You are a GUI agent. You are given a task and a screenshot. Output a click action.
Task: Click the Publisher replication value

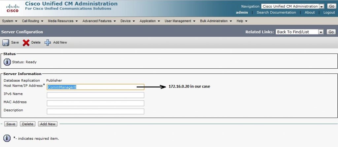54,81
